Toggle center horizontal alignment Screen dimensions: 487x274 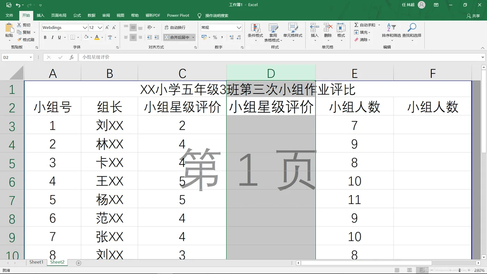[x=133, y=37]
